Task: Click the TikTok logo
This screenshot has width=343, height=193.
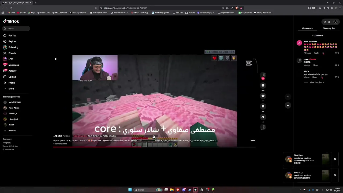Action: pos(11,21)
